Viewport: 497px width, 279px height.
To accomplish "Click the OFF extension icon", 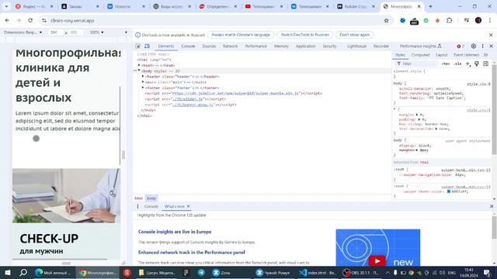I will 414,21.
